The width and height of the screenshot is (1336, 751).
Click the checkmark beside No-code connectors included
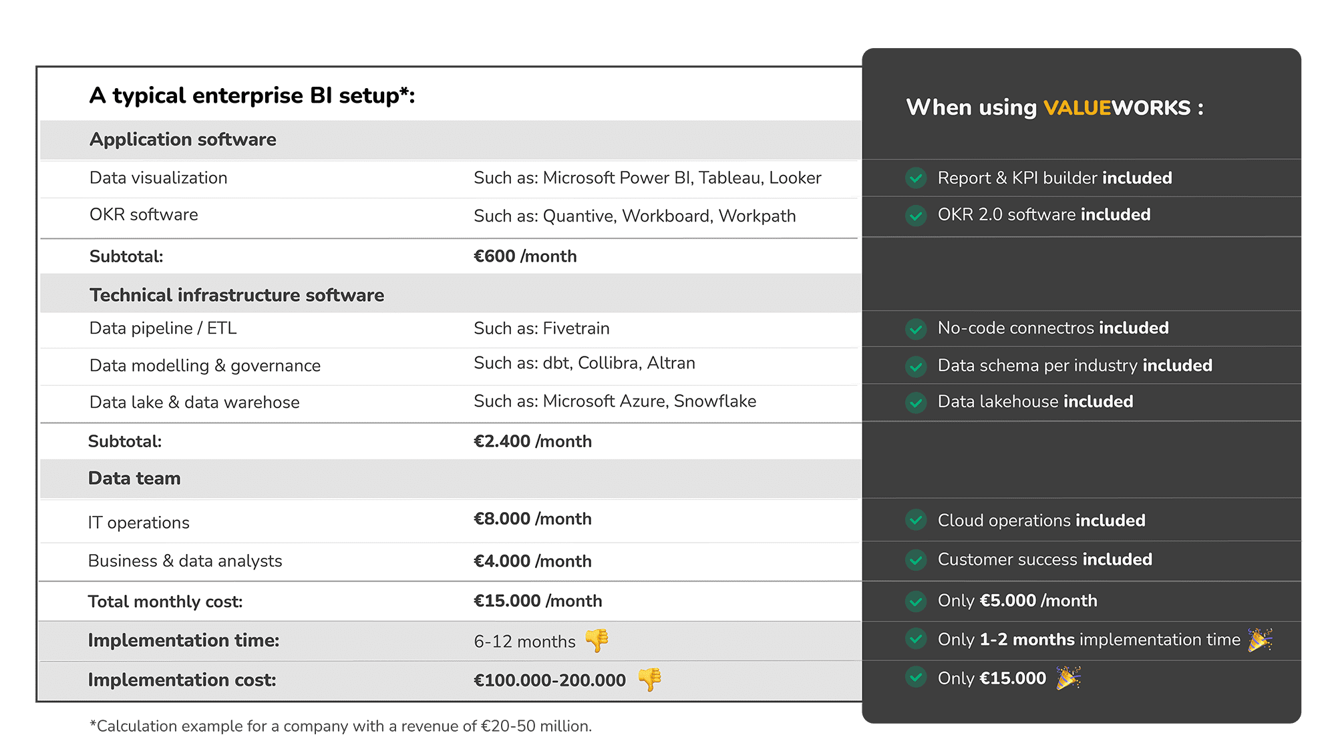(916, 328)
